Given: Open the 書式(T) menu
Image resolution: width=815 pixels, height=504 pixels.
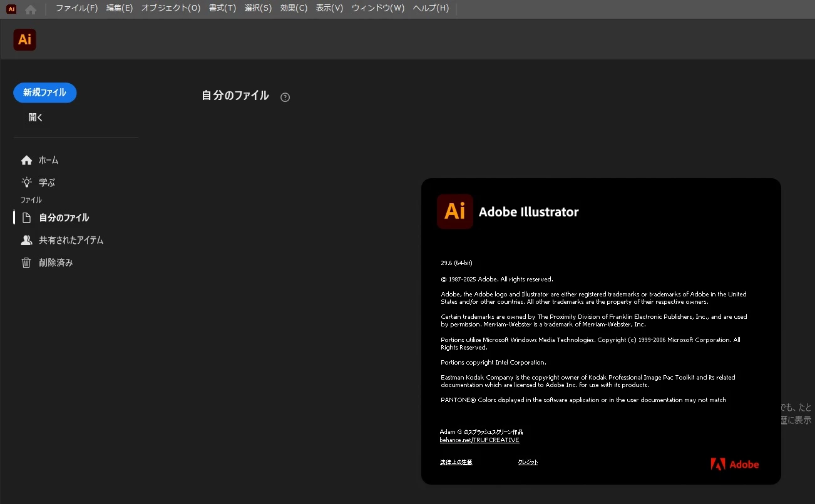Looking at the screenshot, I should pyautogui.click(x=223, y=8).
